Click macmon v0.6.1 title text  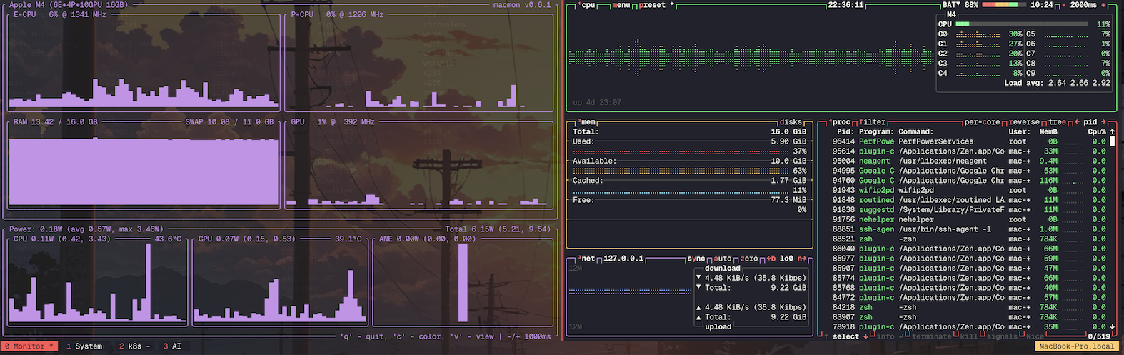[522, 5]
